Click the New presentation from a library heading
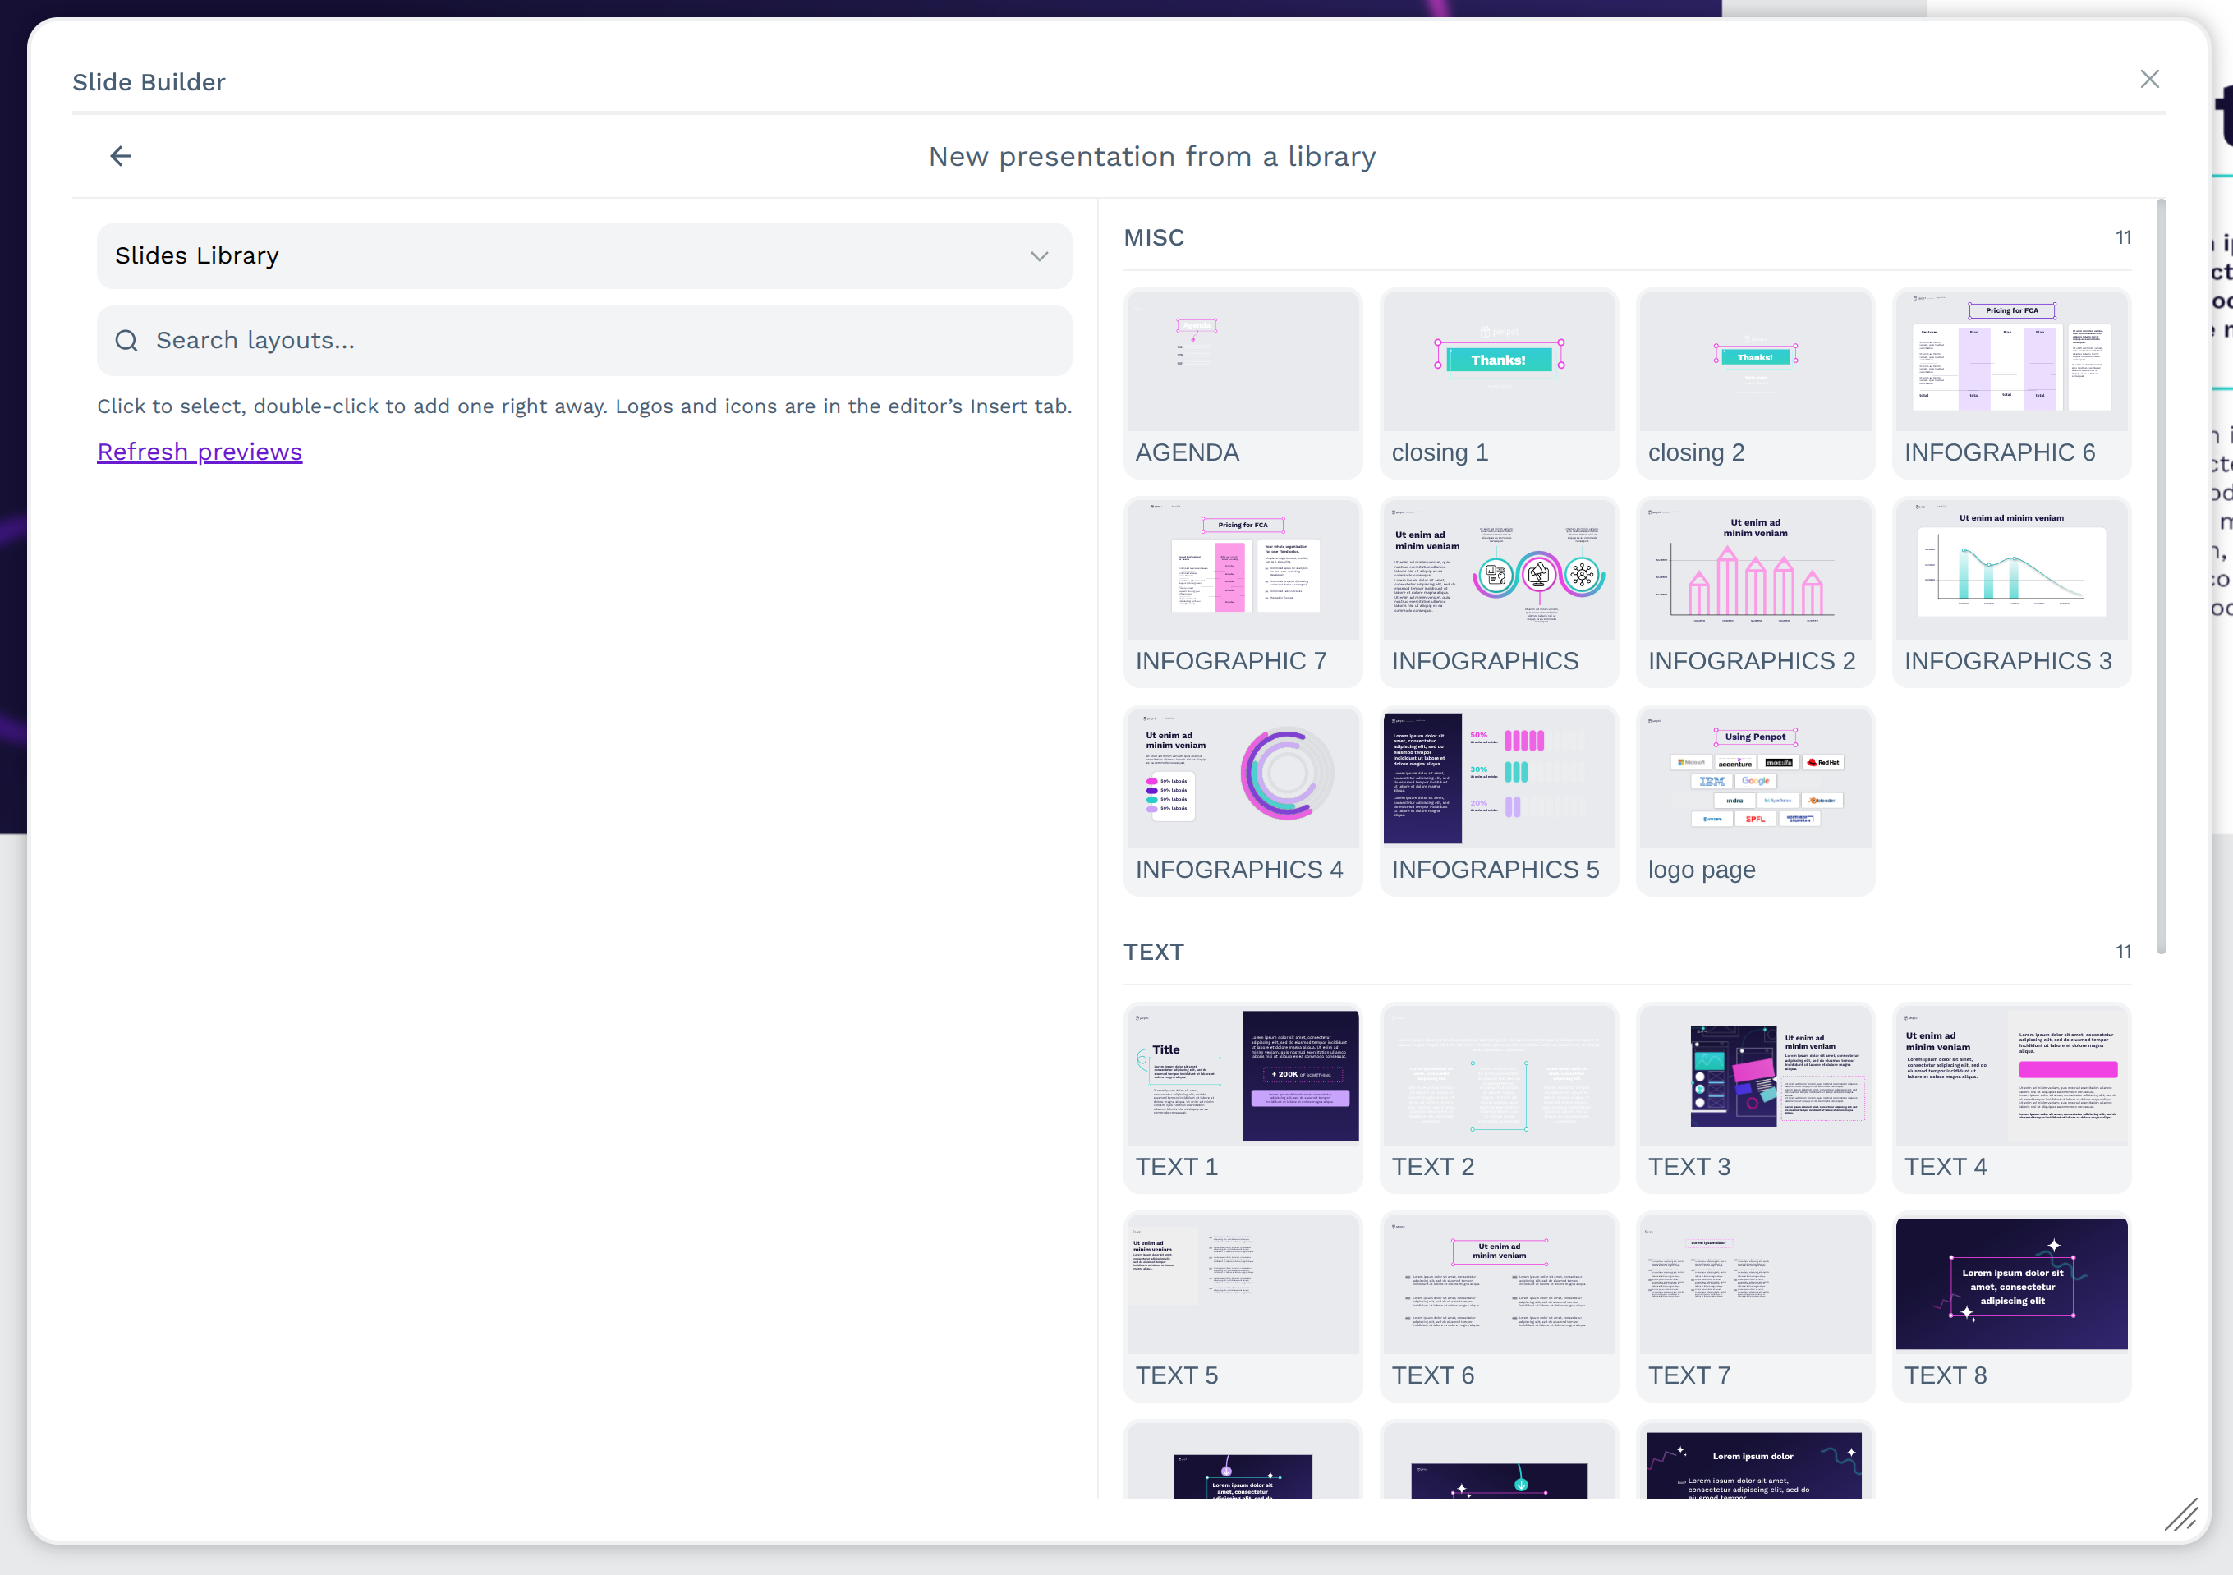Screen dimensions: 2233x1575 click(x=1152, y=157)
